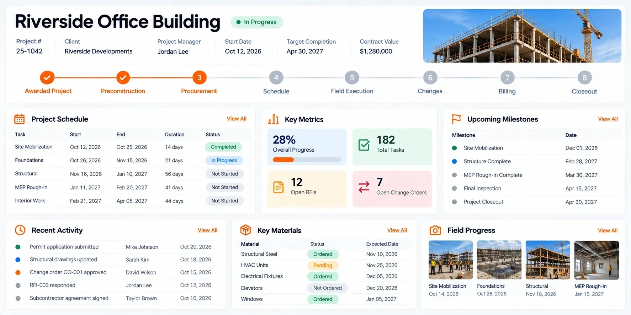Select step 5 Field Execution circle
Screen dimensions: 631x315
point(352,77)
